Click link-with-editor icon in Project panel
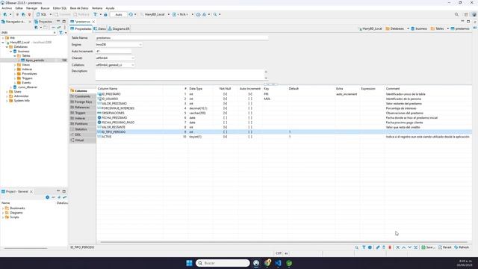The image size is (478, 269). (65, 197)
